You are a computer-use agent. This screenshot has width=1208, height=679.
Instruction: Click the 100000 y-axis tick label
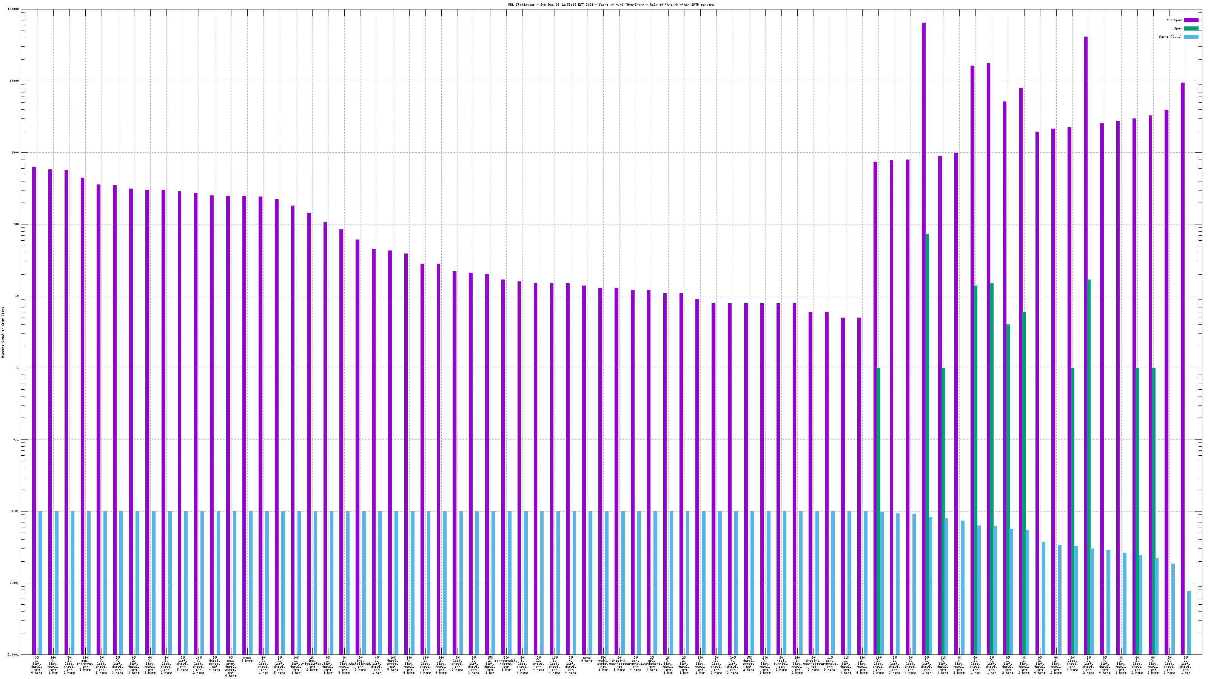coord(14,9)
